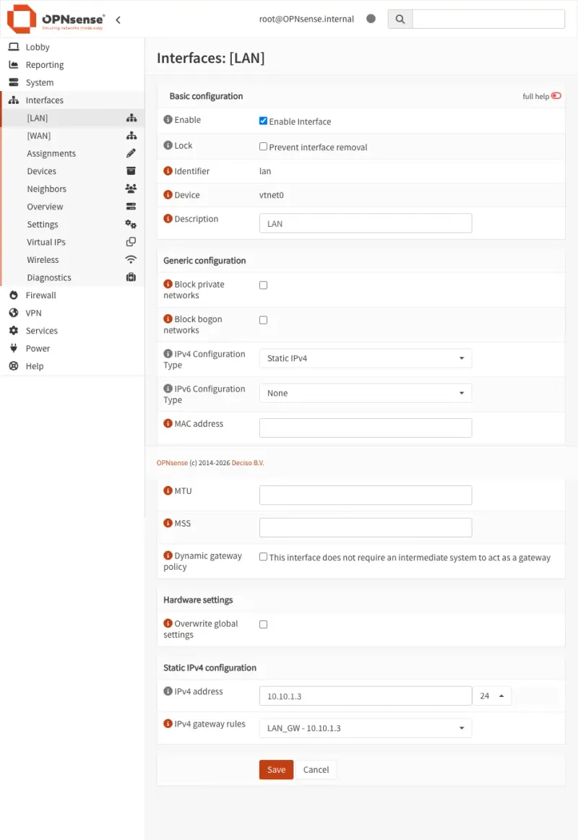Check Prevent interface removal

point(263,147)
